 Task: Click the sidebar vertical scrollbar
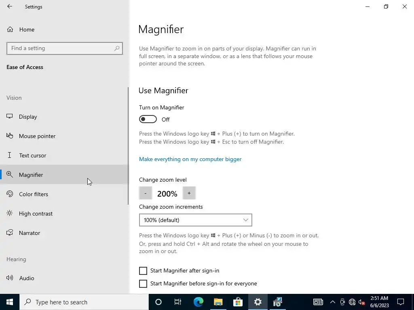[x=128, y=146]
